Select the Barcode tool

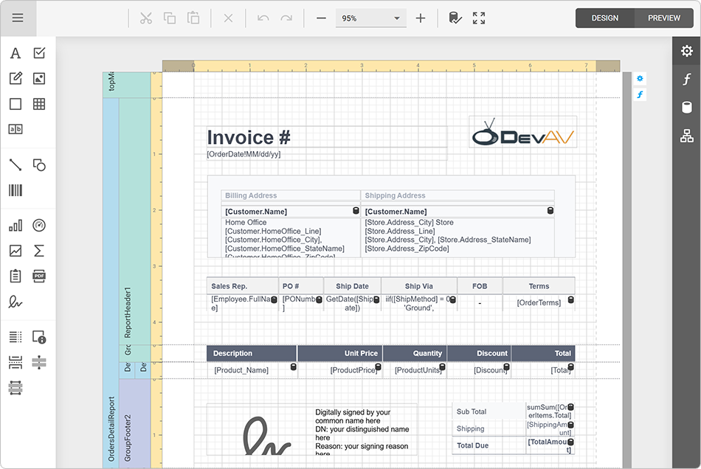(15, 191)
